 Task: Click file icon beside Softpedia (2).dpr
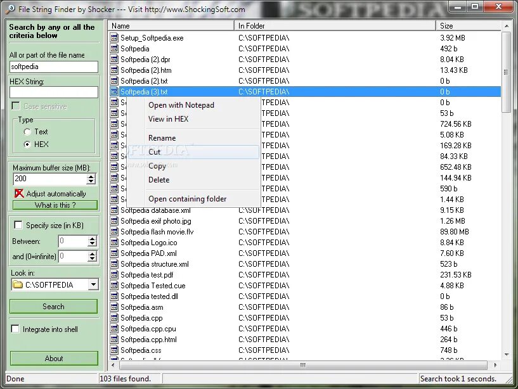[x=114, y=60]
